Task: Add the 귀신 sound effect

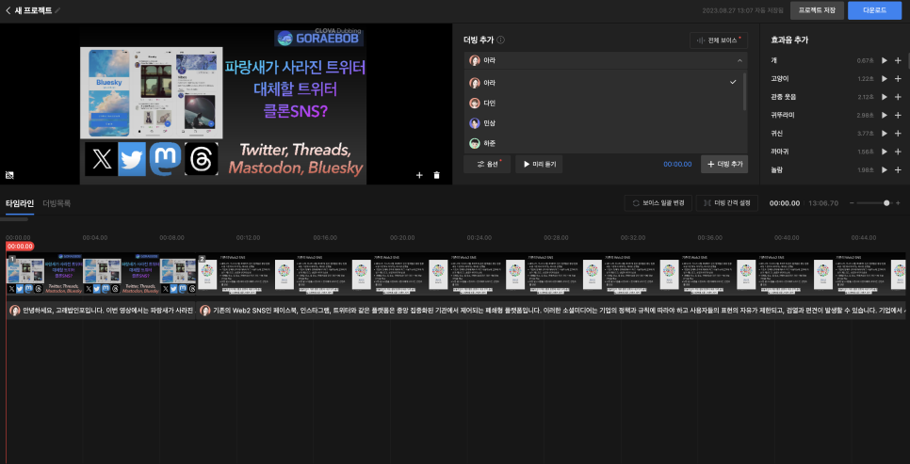Action: pyautogui.click(x=898, y=134)
